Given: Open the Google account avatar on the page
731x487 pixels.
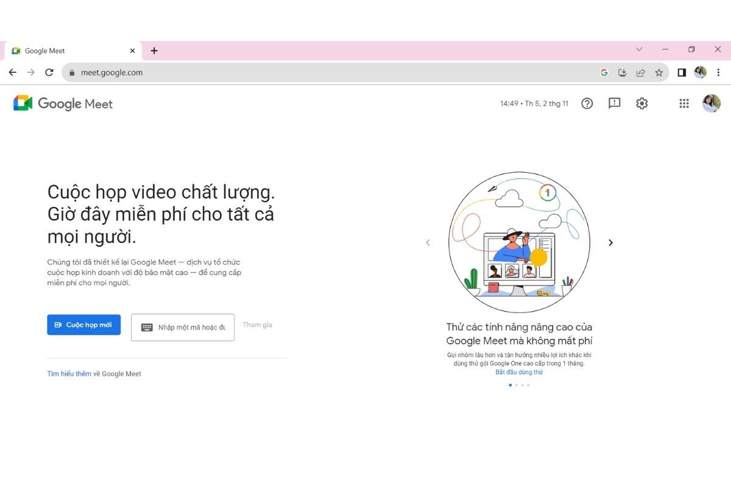Looking at the screenshot, I should point(711,103).
